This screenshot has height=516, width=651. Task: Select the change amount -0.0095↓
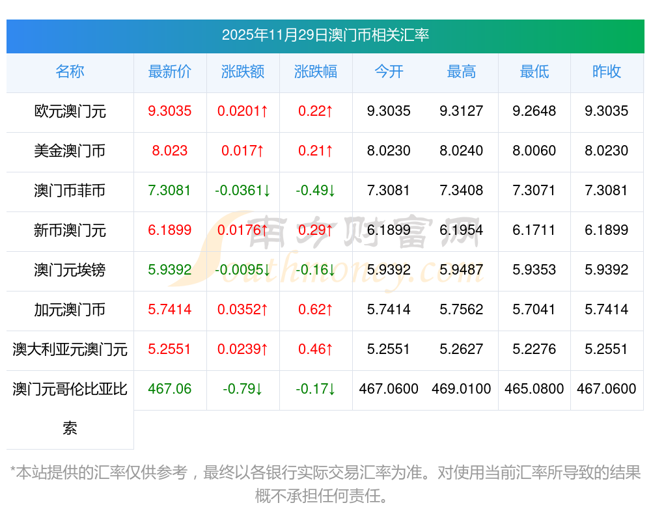pyautogui.click(x=242, y=269)
